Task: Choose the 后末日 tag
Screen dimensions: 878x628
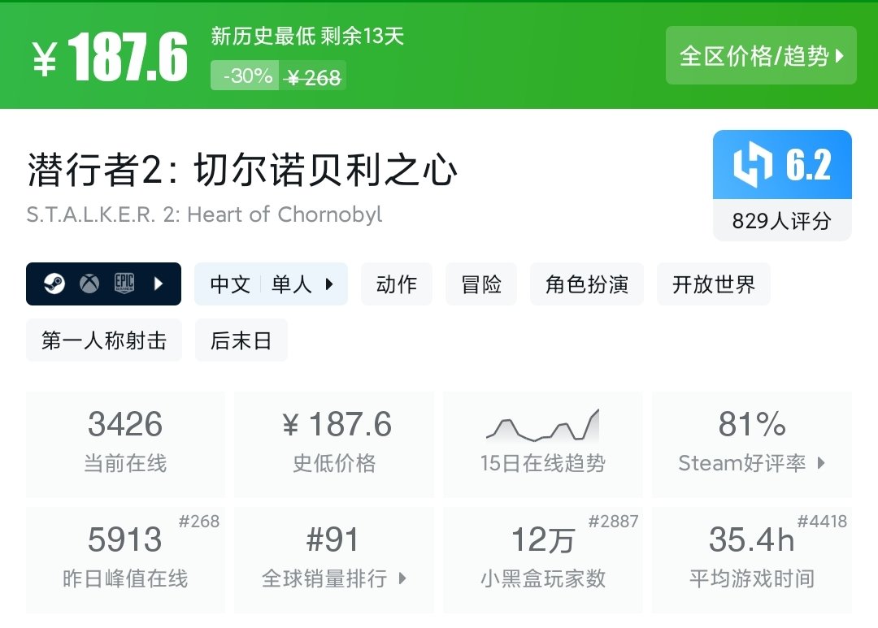Action: [x=241, y=340]
